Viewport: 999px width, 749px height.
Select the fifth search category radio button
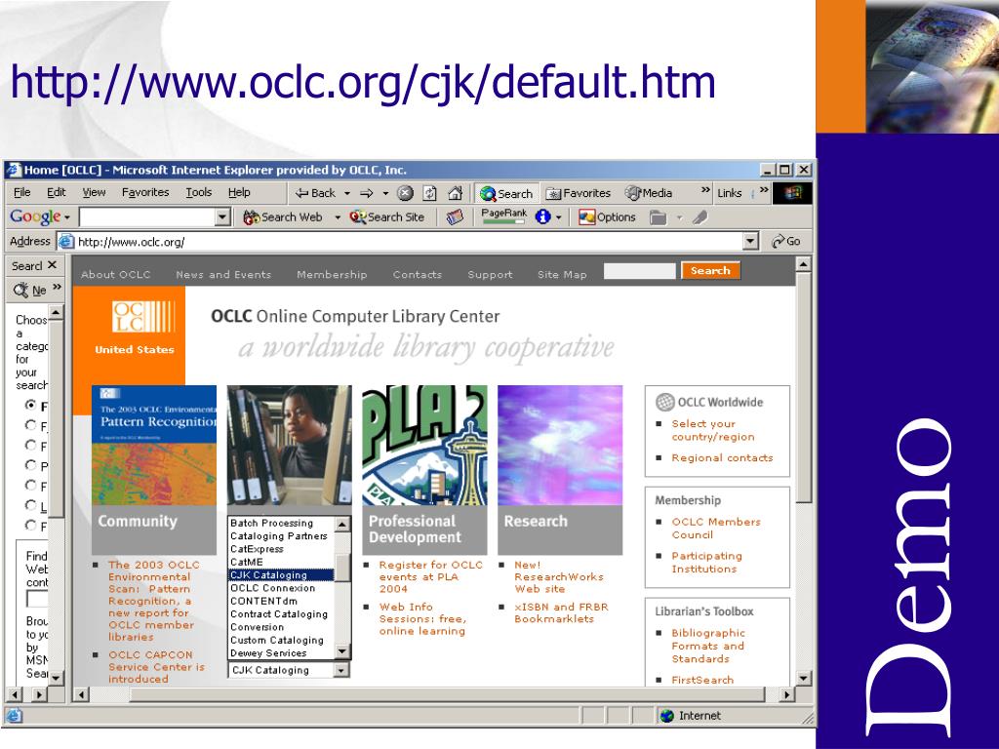click(x=30, y=486)
